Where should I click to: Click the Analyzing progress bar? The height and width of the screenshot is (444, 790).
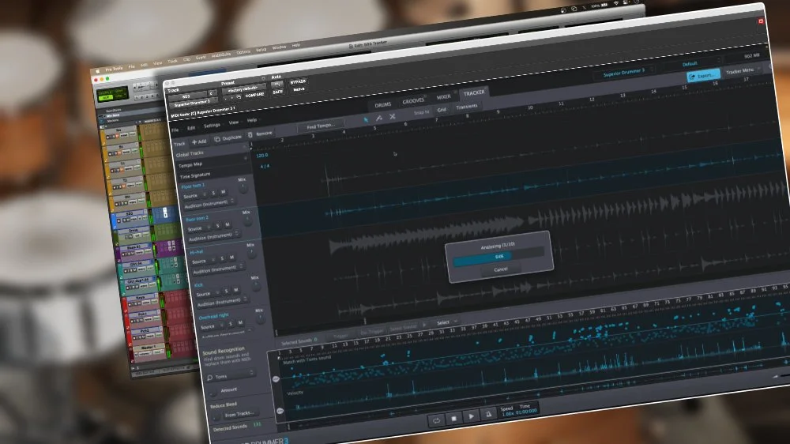(x=498, y=257)
